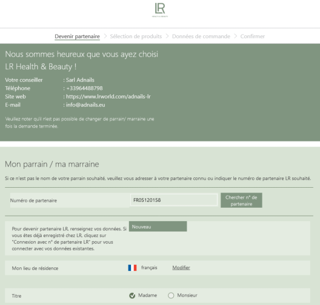Click the phone number +33964488798
This screenshot has height=305, width=320.
coord(84,88)
